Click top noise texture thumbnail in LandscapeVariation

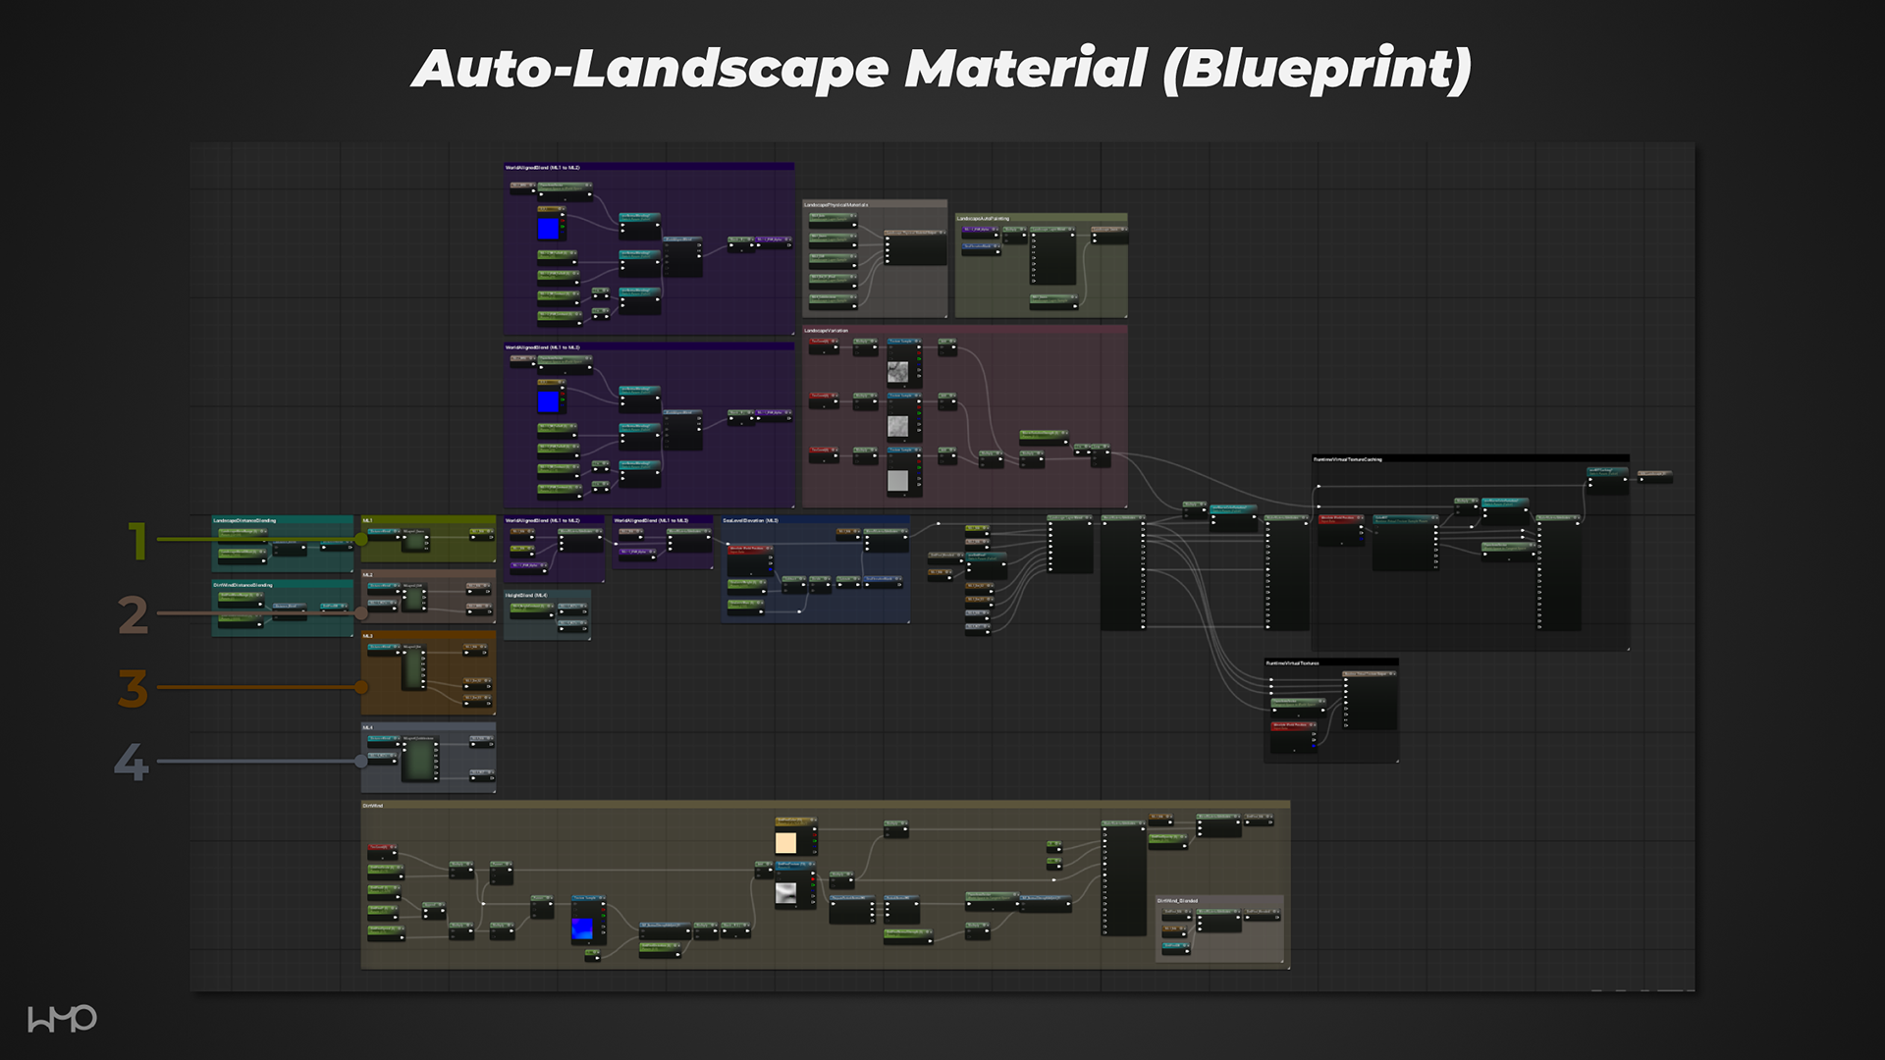[x=897, y=372]
